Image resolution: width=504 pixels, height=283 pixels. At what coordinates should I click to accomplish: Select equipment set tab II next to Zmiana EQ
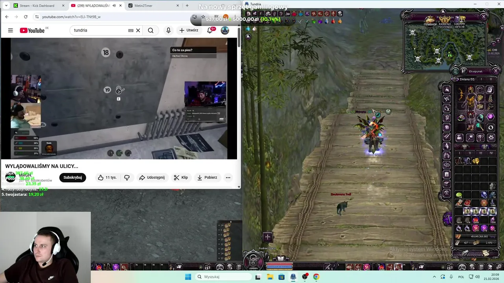[x=491, y=79]
